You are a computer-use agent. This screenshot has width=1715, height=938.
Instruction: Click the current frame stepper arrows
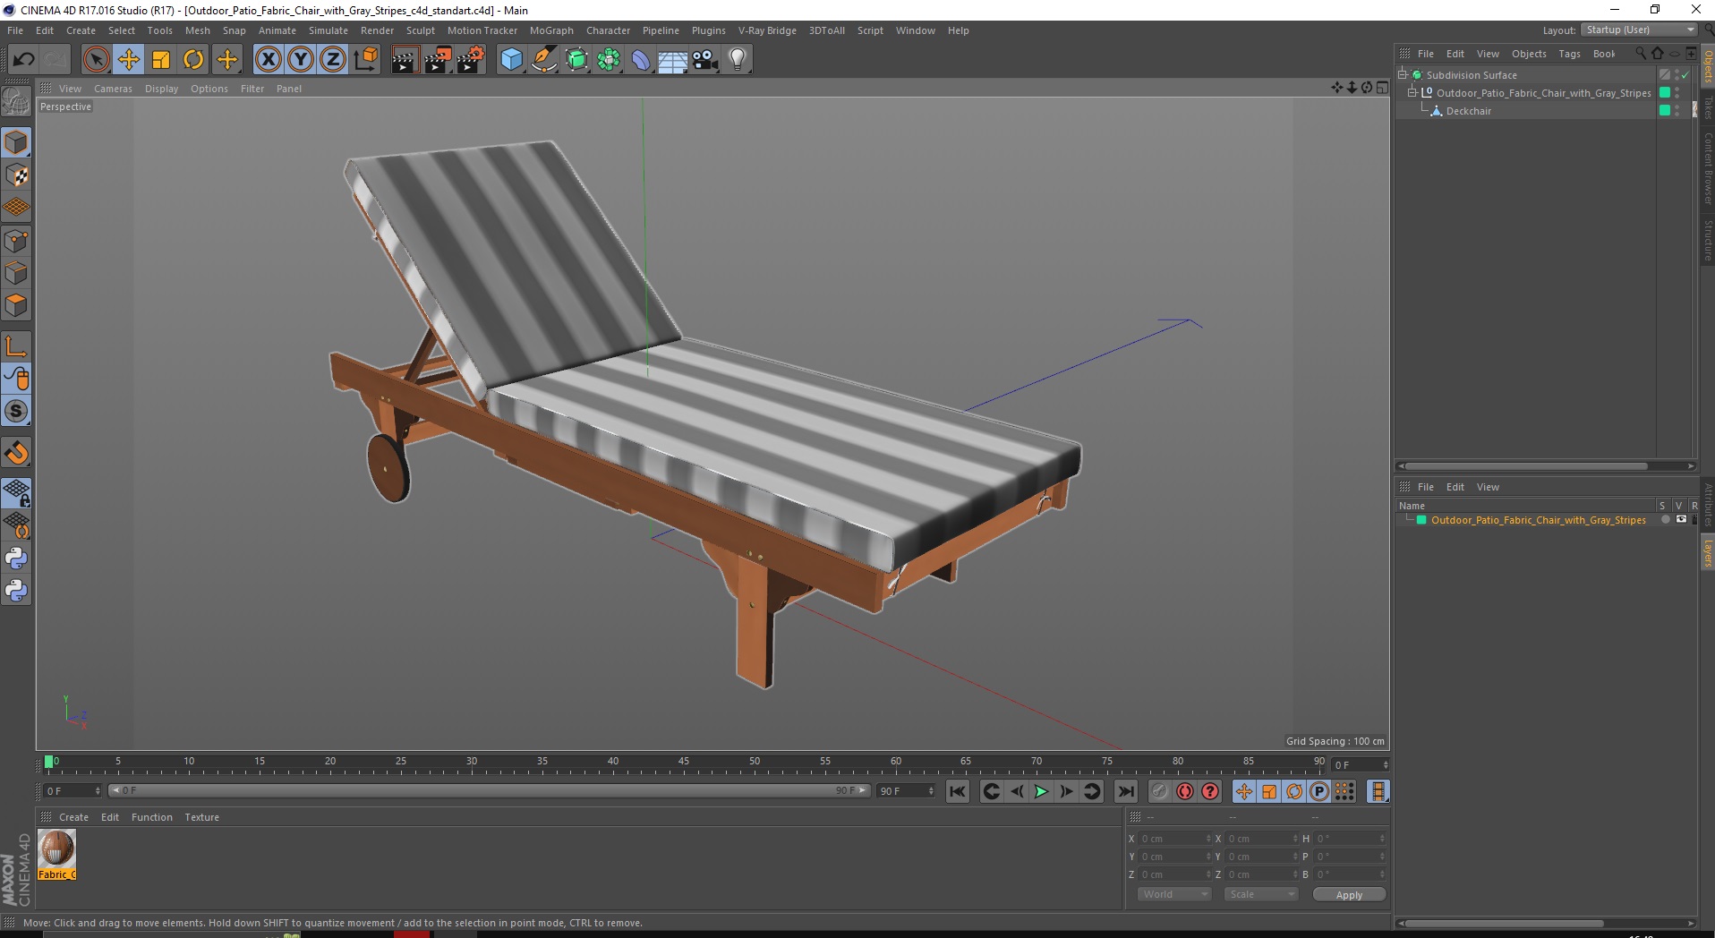click(x=1386, y=765)
